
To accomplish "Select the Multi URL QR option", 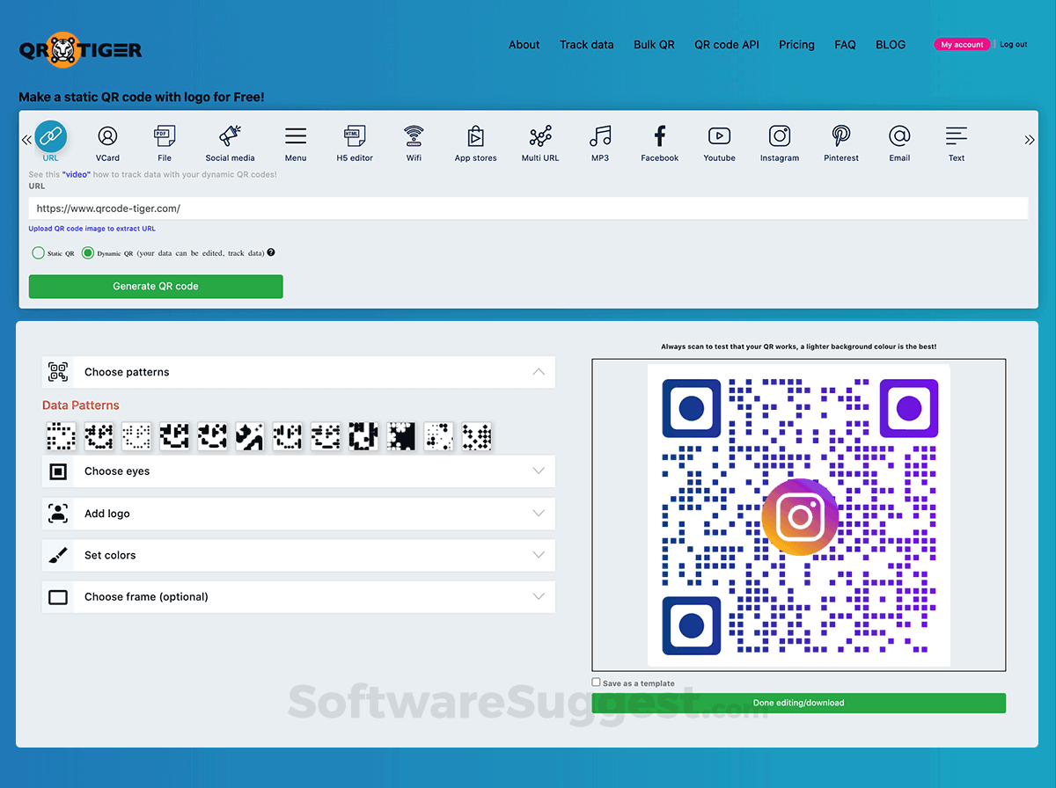I will pos(539,142).
